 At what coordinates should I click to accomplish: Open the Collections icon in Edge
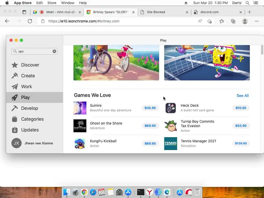click(x=233, y=21)
